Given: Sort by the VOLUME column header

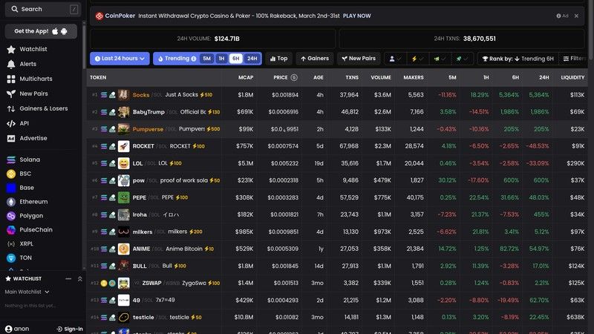Looking at the screenshot, I should [380, 78].
